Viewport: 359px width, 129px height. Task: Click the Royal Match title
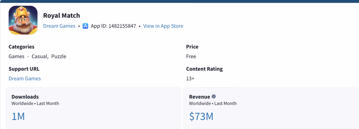point(61,16)
